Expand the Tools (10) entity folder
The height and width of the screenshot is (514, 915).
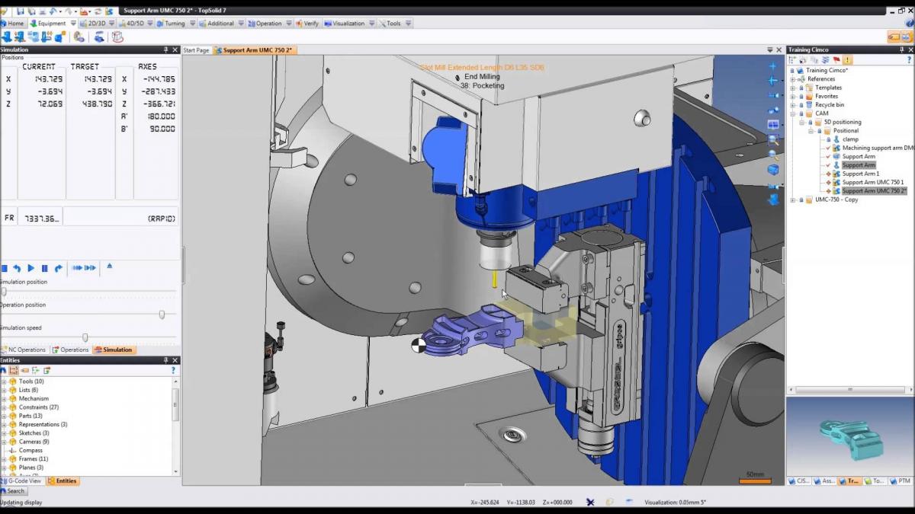[x=4, y=382]
